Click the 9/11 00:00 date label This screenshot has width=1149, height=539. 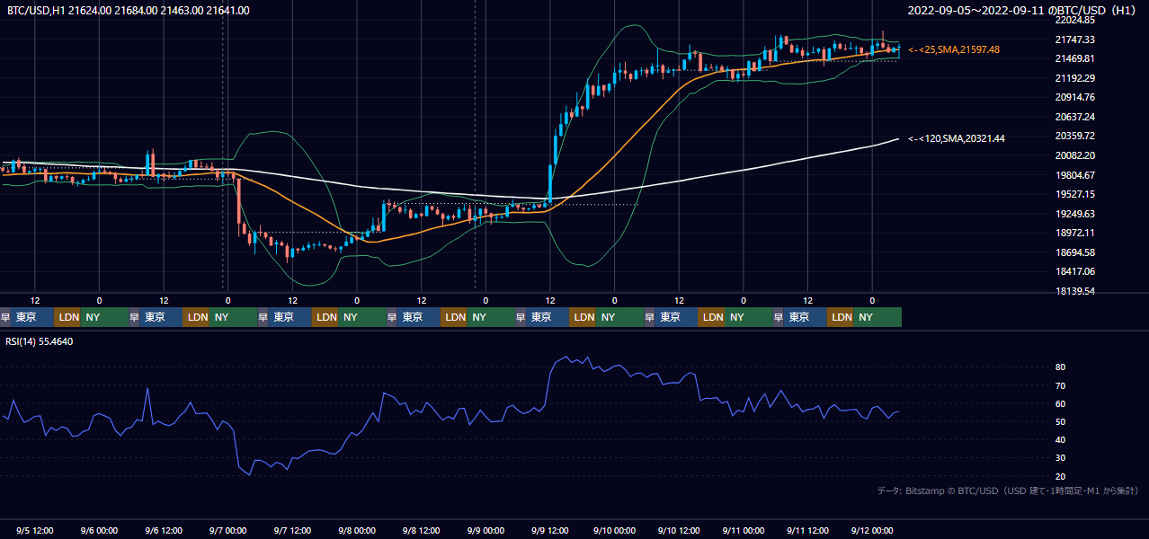(x=743, y=530)
